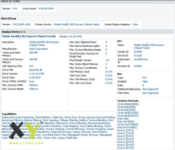
Task: Click Manufacturer value Intel Corporation
Action: click(38, 49)
